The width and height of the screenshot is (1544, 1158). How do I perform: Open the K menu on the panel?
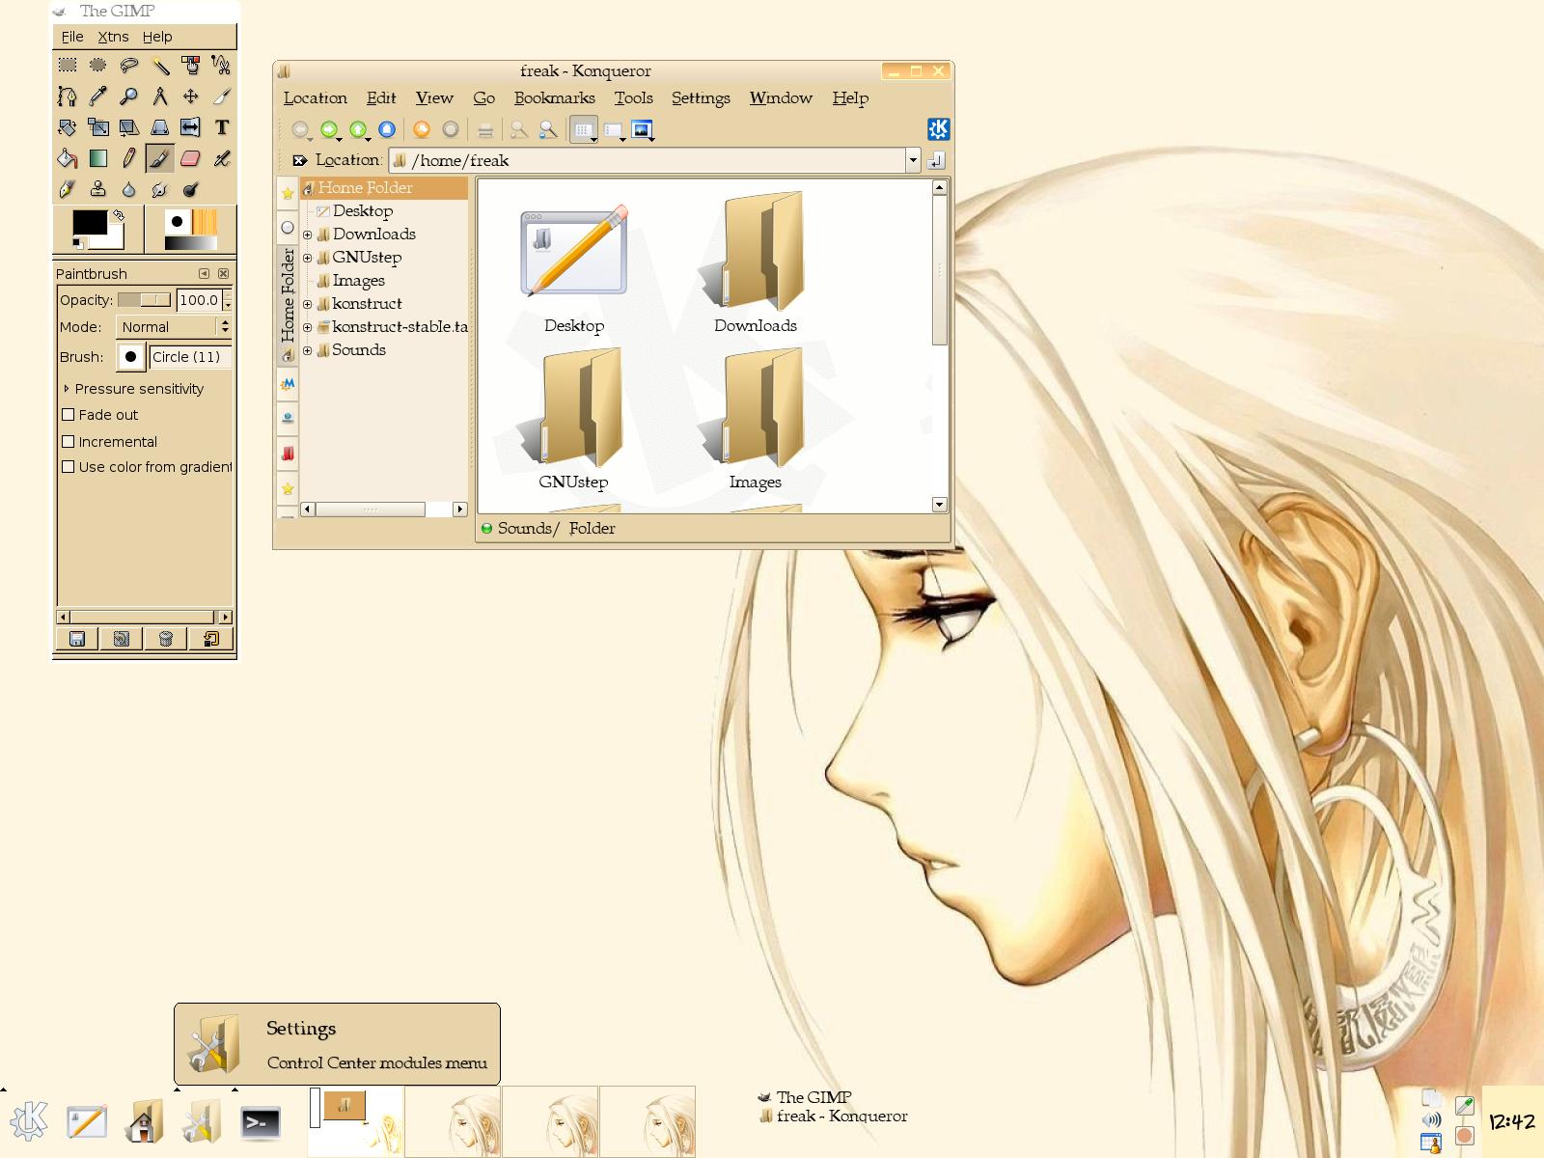pyautogui.click(x=28, y=1121)
